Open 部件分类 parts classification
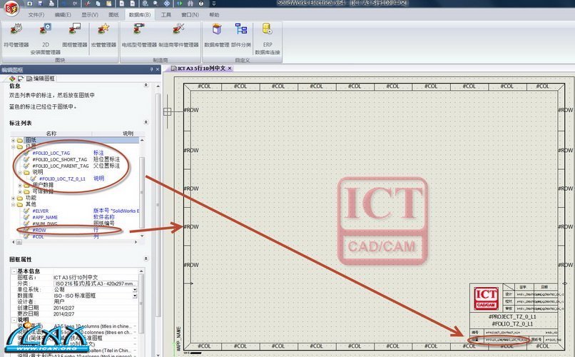Image resolution: width=575 pixels, height=357 pixels. click(241, 36)
